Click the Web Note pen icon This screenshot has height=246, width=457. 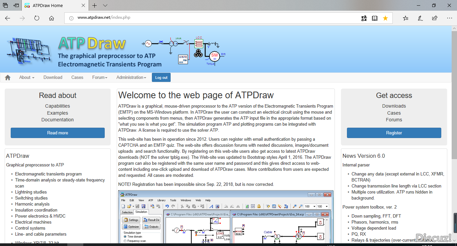coord(420,18)
